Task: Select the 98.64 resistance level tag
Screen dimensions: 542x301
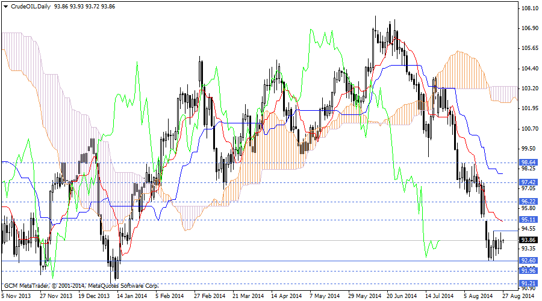Action: click(528, 163)
